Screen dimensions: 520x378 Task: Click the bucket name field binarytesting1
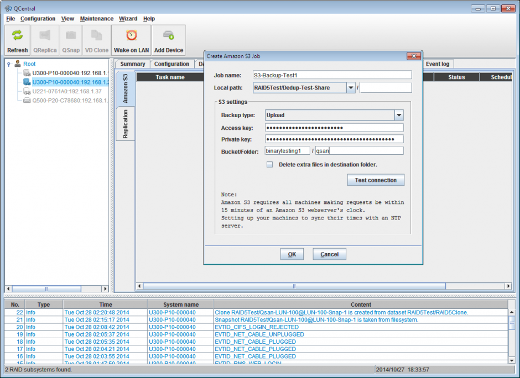coord(288,151)
